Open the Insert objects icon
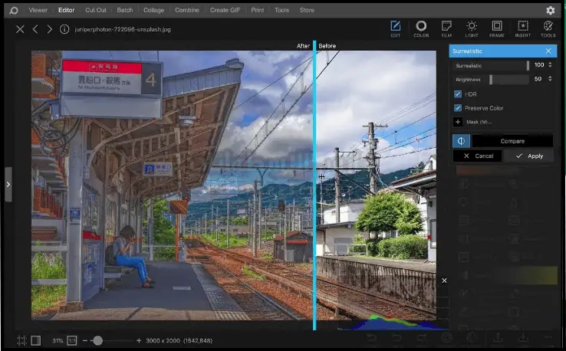566x351 pixels. [x=522, y=29]
